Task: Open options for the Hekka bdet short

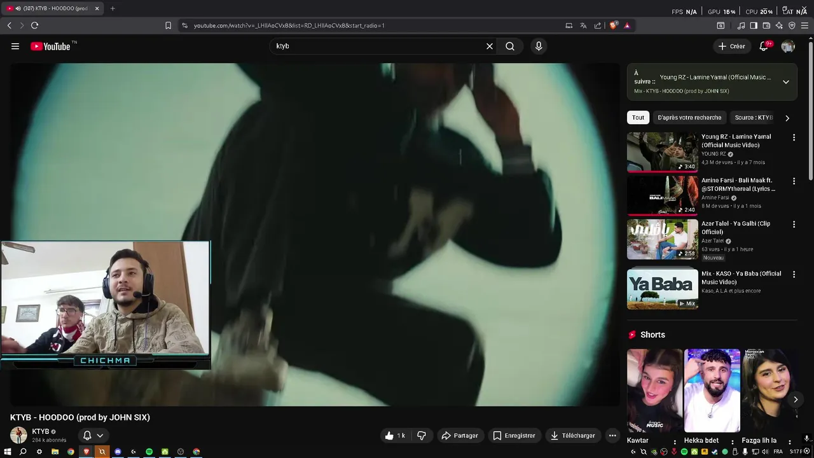Action: [x=733, y=441]
